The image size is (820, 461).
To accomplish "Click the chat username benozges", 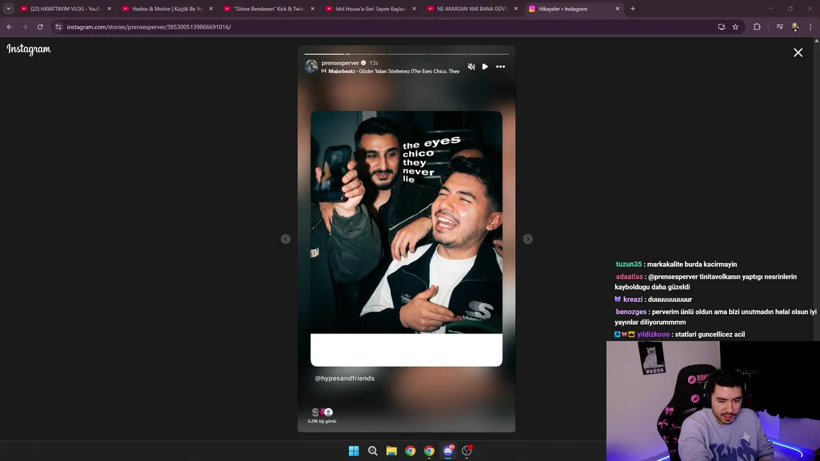I will pos(631,312).
